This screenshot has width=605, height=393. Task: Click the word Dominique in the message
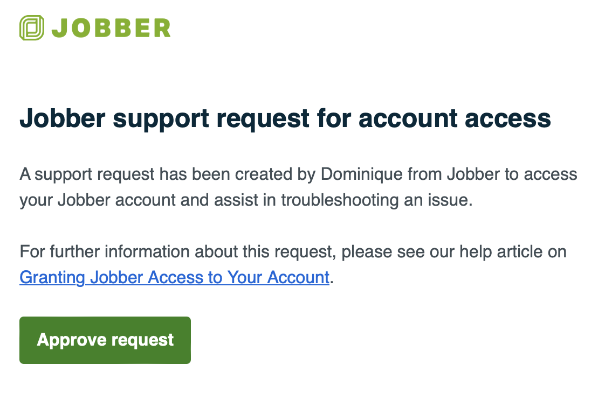pos(356,174)
